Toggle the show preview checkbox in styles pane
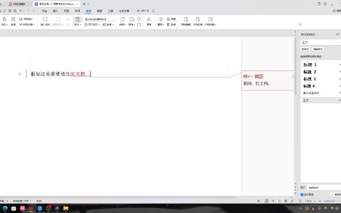This screenshot has height=213, width=341. (x=302, y=195)
